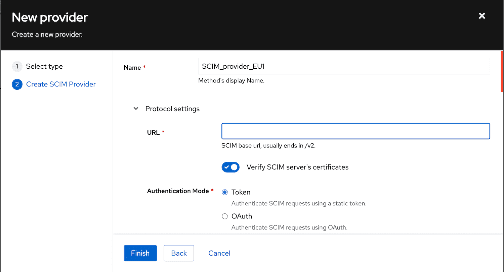Focus the empty URL input field

coord(355,131)
